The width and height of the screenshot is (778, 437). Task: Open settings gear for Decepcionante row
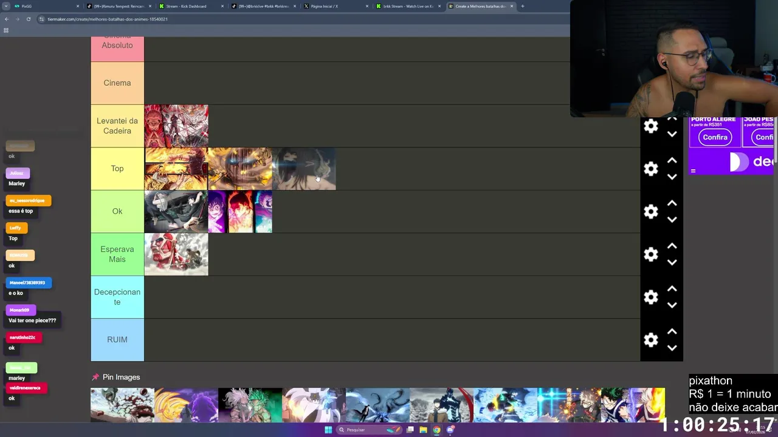point(651,297)
